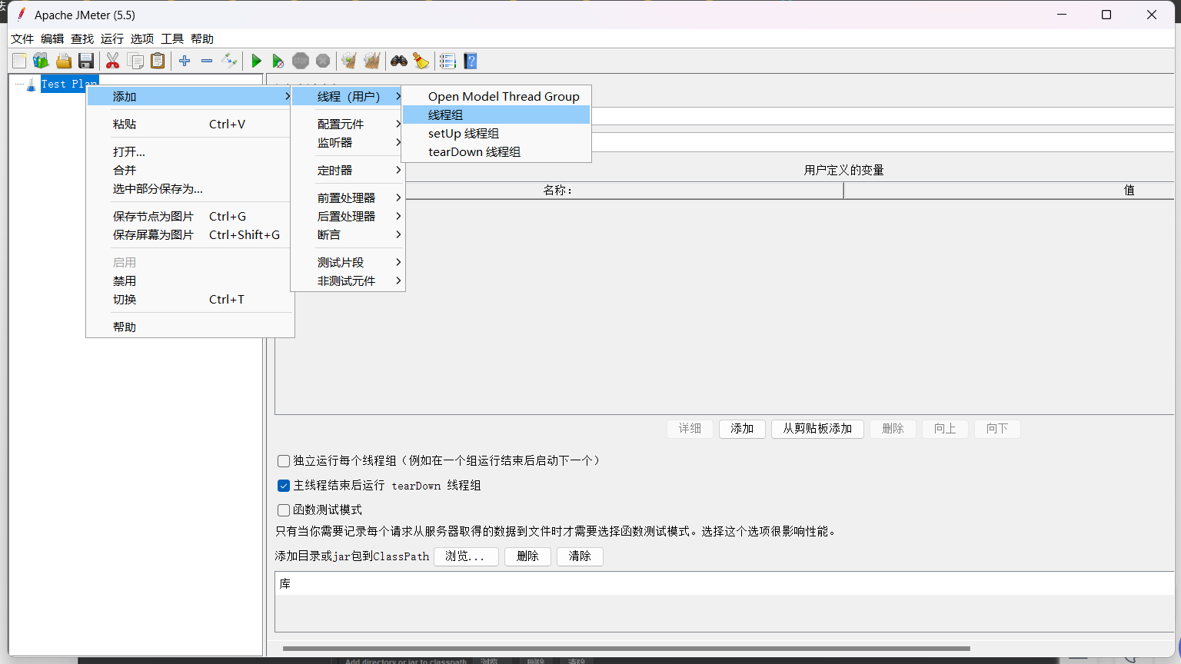Image resolution: width=1181 pixels, height=664 pixels.
Task: Expand the 监听器 submenu
Action: [x=348, y=142]
